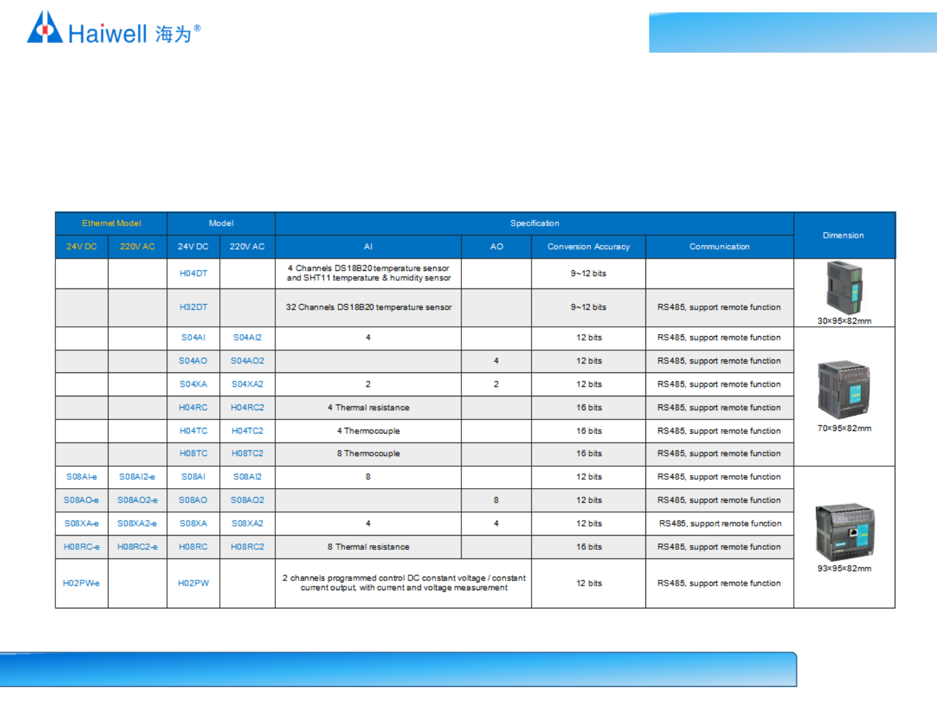Click the H02PW model name

[193, 584]
